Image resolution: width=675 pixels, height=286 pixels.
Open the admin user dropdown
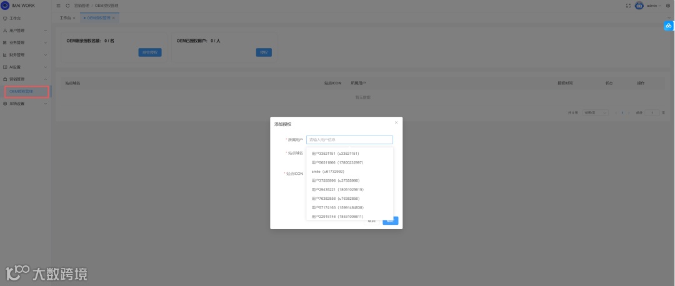click(x=654, y=6)
